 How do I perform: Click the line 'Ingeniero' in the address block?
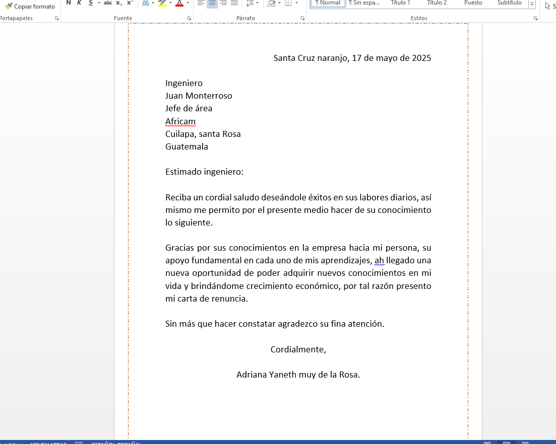pyautogui.click(x=183, y=83)
